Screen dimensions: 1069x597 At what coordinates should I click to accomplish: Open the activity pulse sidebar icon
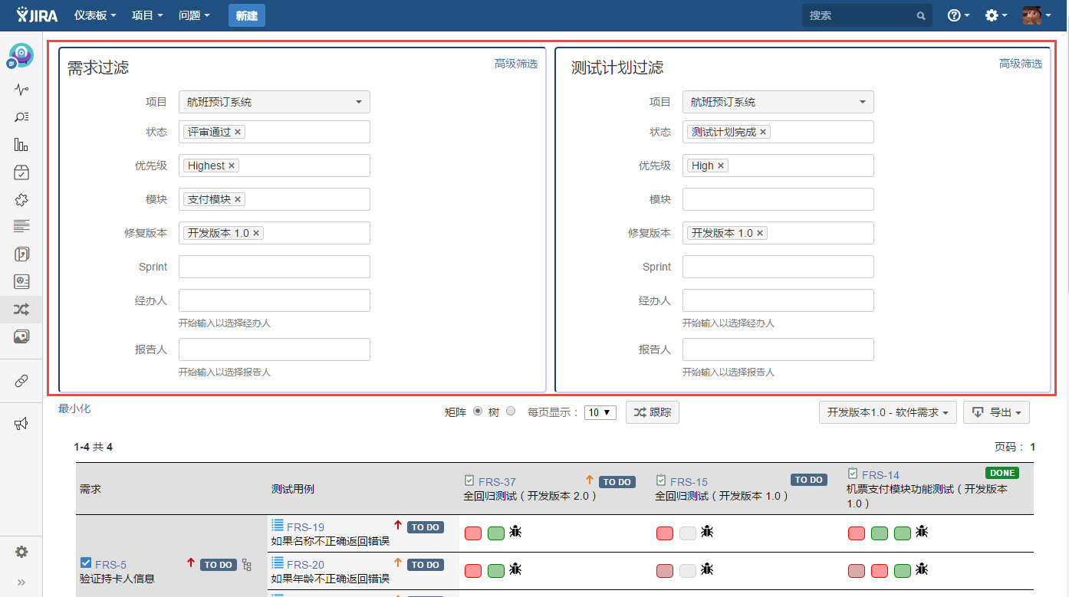point(21,90)
